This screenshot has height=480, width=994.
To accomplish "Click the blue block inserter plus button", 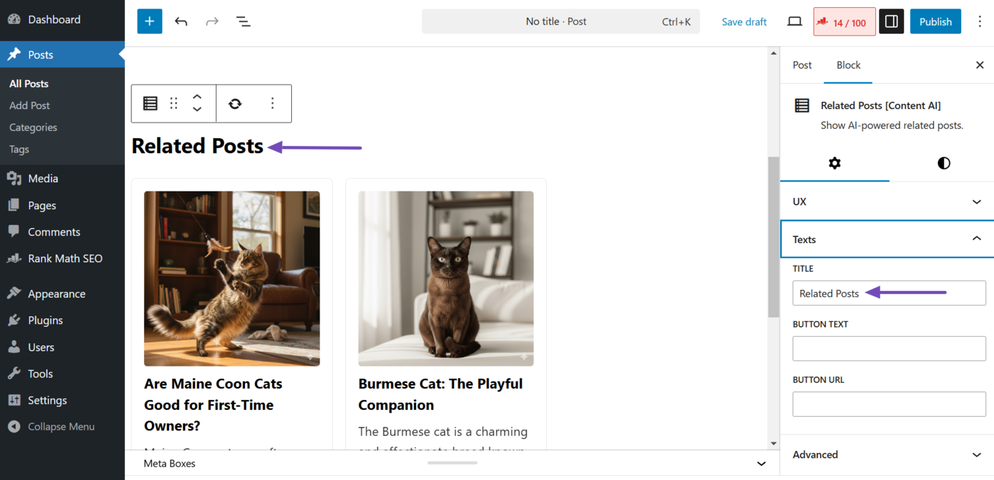I will (149, 22).
